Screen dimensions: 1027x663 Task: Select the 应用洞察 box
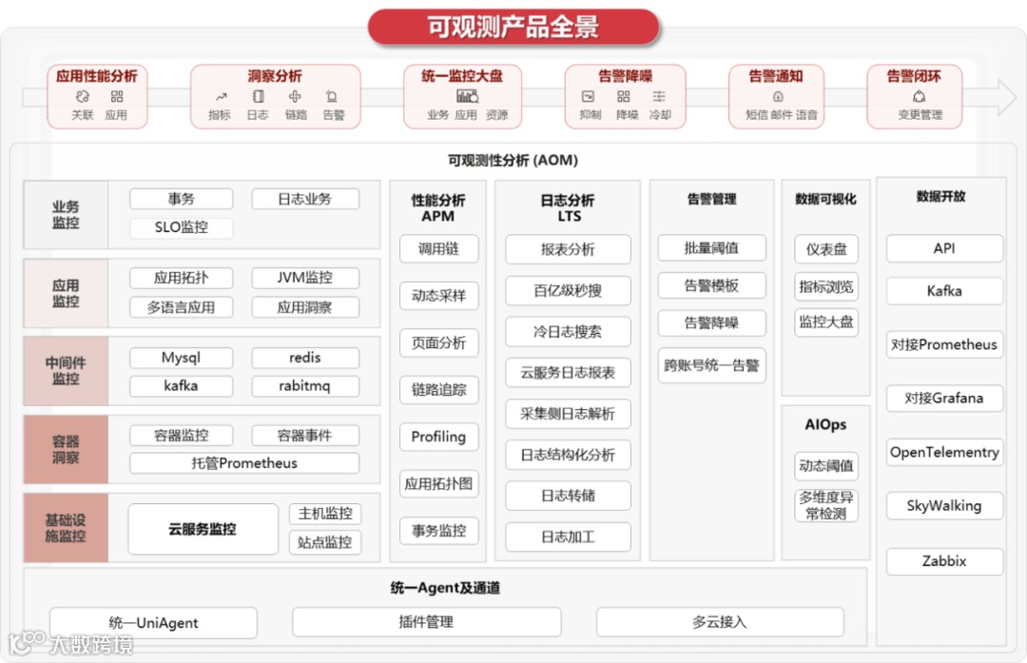coord(305,307)
